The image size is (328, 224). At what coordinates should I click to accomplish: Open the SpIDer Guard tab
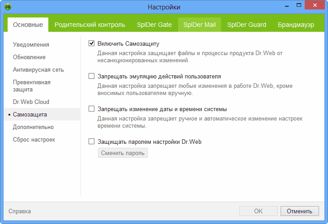247,25
